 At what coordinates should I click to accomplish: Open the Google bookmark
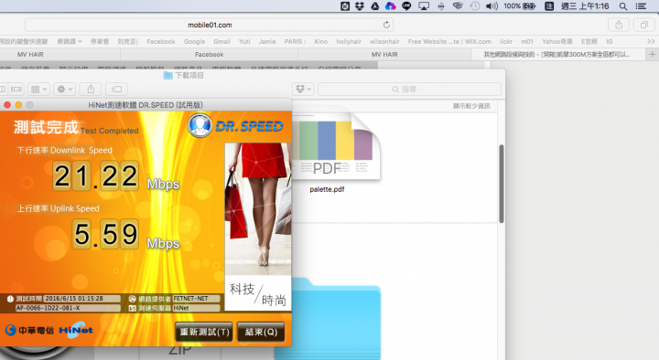pyautogui.click(x=194, y=41)
